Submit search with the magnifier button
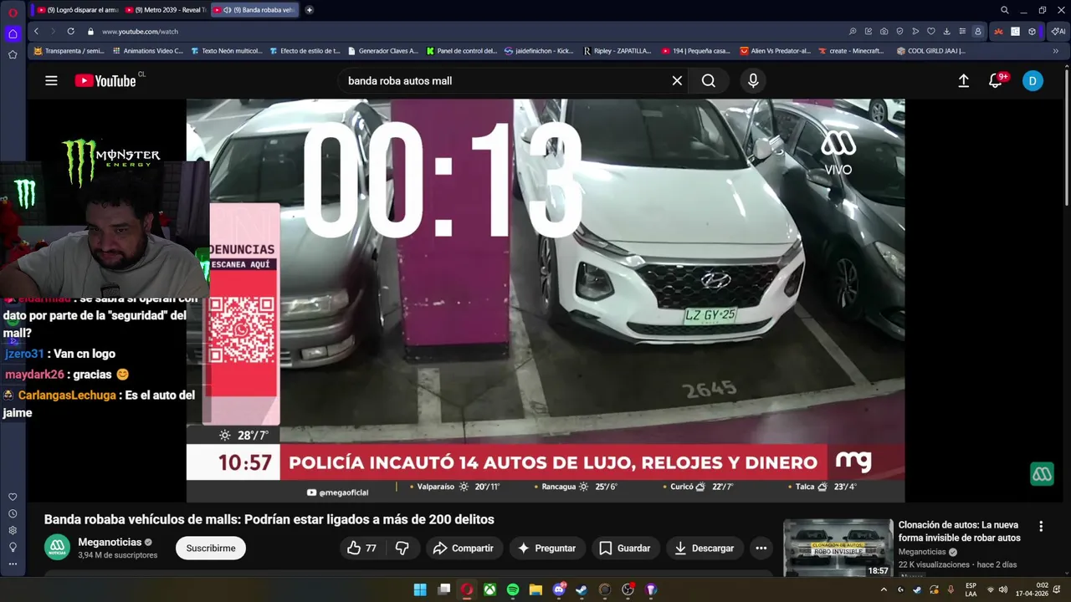 click(709, 80)
